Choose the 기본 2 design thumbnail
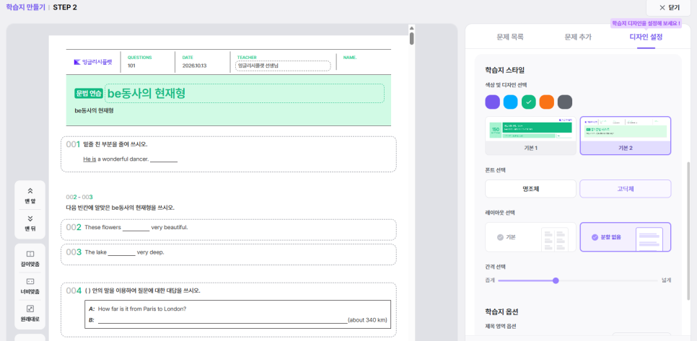The height and width of the screenshot is (341, 697). click(626, 136)
